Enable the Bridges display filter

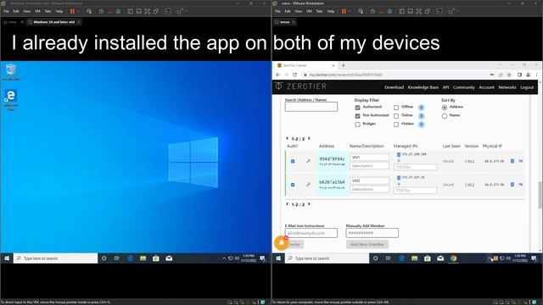tap(357, 125)
